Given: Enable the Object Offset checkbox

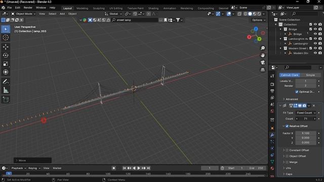Looking at the screenshot, I should [287, 156].
